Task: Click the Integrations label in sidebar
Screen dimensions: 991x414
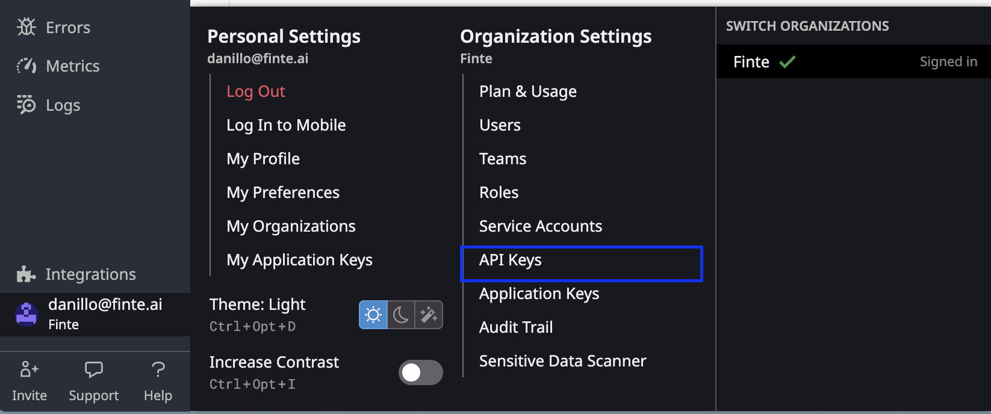Action: click(x=91, y=274)
